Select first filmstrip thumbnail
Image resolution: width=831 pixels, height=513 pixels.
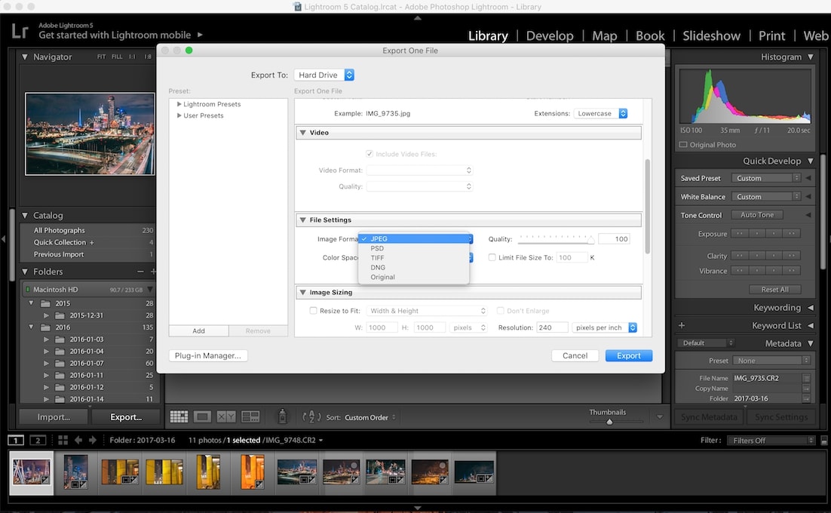tap(31, 473)
